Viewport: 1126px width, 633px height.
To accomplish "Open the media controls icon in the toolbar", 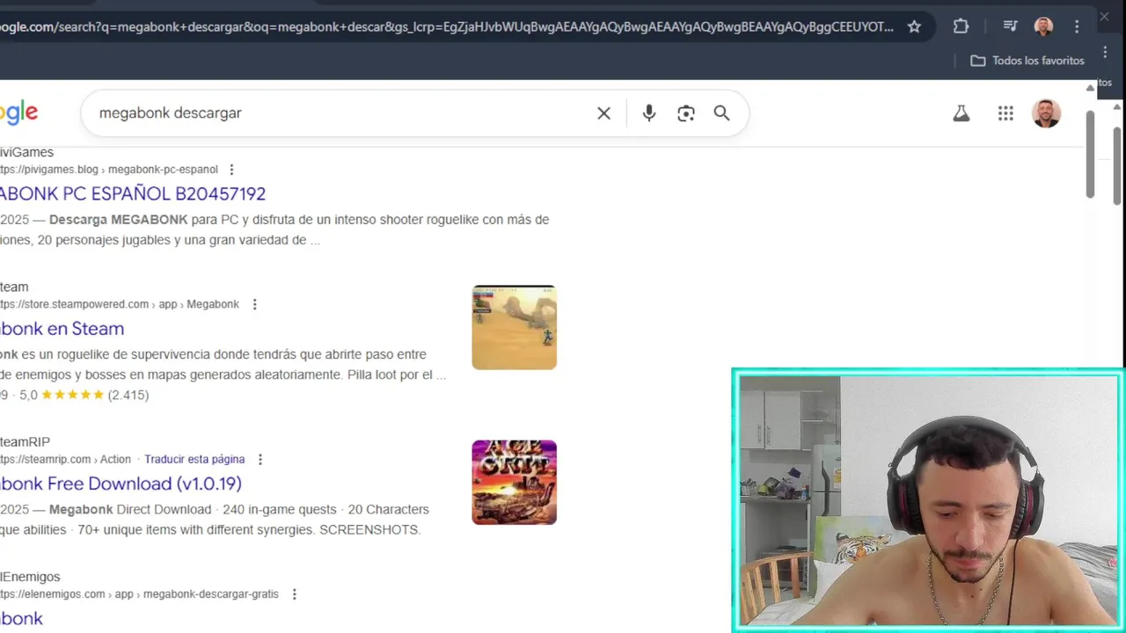I will (x=1010, y=26).
